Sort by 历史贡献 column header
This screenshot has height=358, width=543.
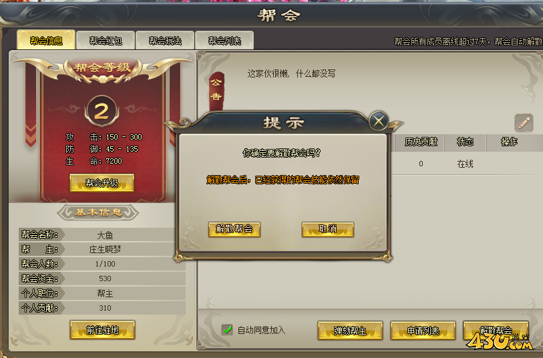tap(421, 142)
